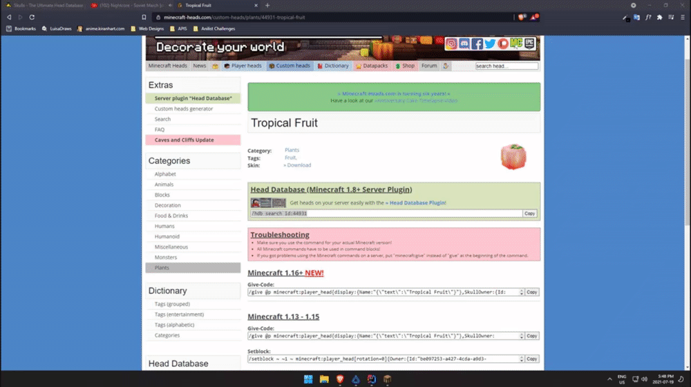691x387 pixels.
Task: Close the Tropical Fruit tab
Action: 256,6
